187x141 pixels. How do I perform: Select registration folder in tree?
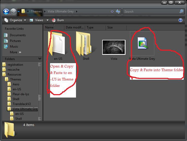15,65
